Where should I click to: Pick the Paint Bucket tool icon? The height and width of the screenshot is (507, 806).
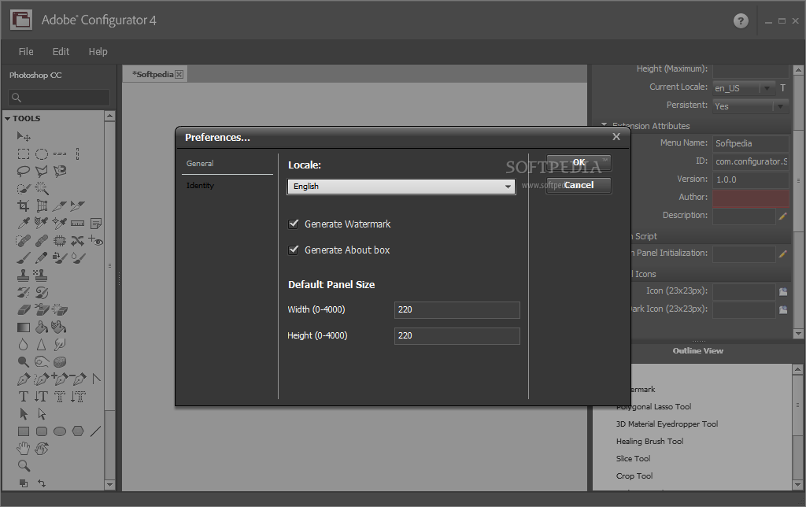click(x=42, y=327)
